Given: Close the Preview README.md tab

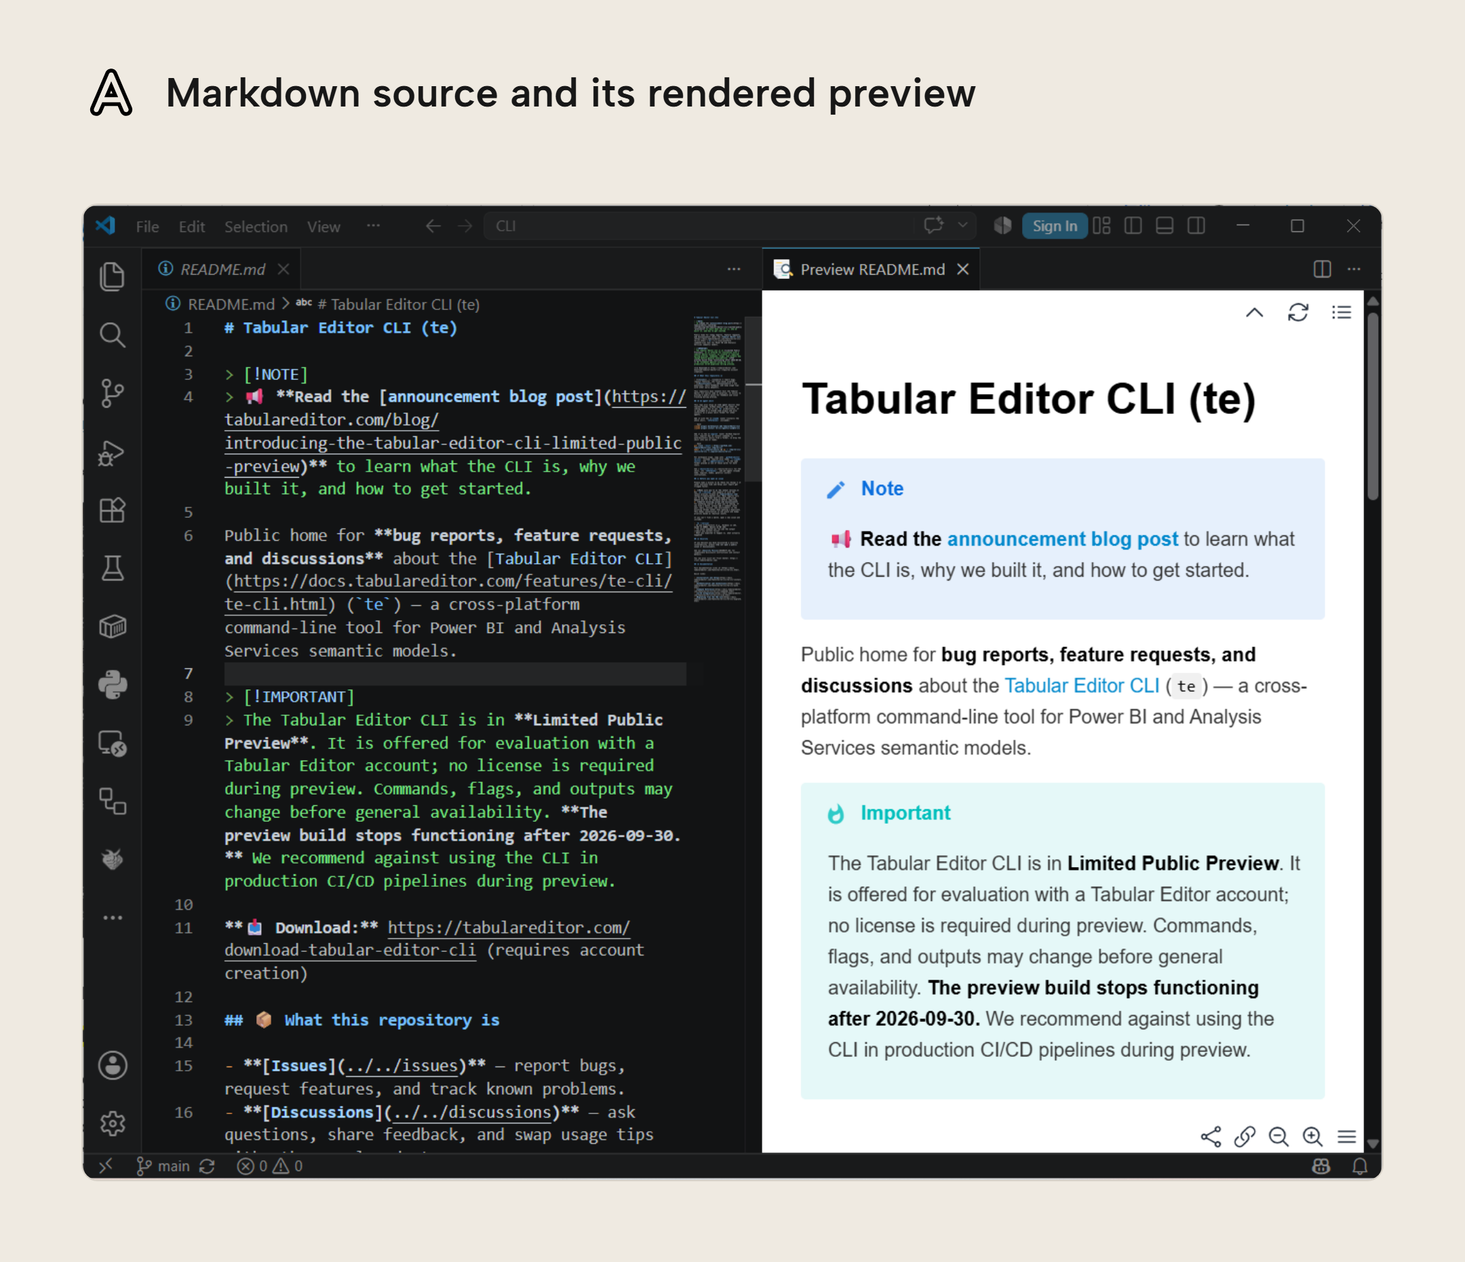Looking at the screenshot, I should tap(962, 269).
